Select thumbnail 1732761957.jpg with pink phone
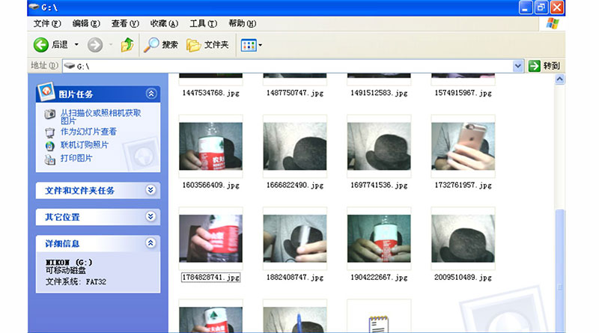This screenshot has height=333, width=599. tap(463, 146)
